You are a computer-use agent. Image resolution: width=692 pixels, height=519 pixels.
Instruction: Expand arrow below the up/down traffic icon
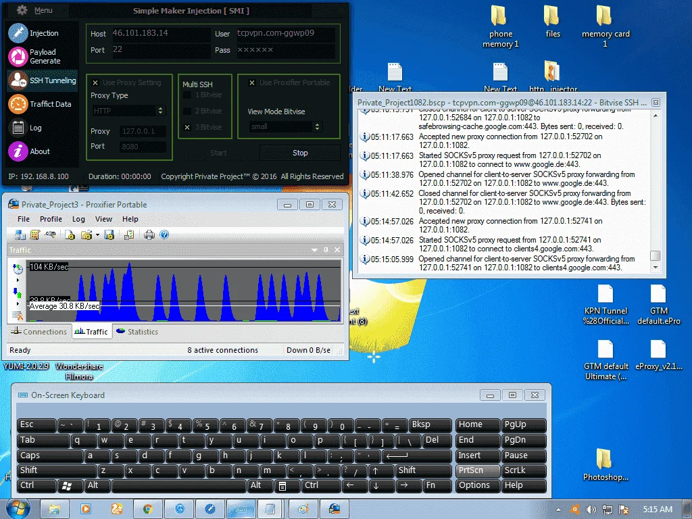[x=18, y=303]
